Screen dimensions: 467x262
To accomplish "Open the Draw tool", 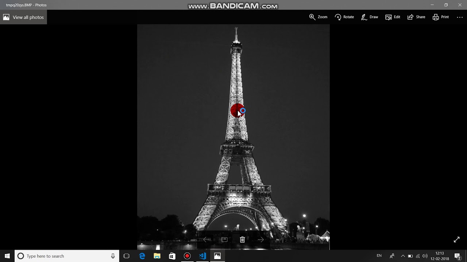I will [369, 17].
